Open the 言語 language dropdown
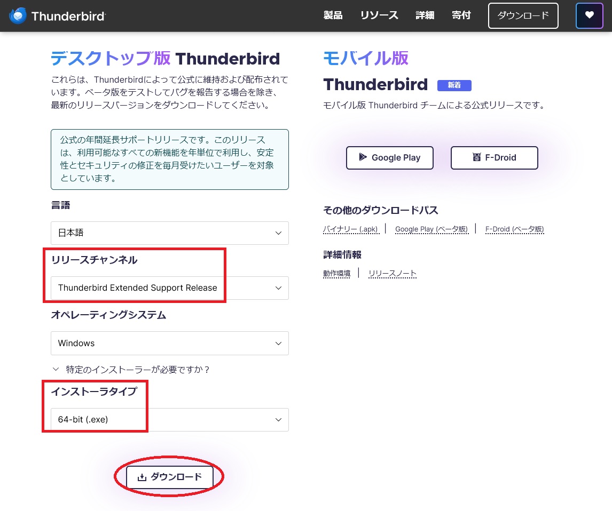This screenshot has height=511, width=612. (170, 233)
